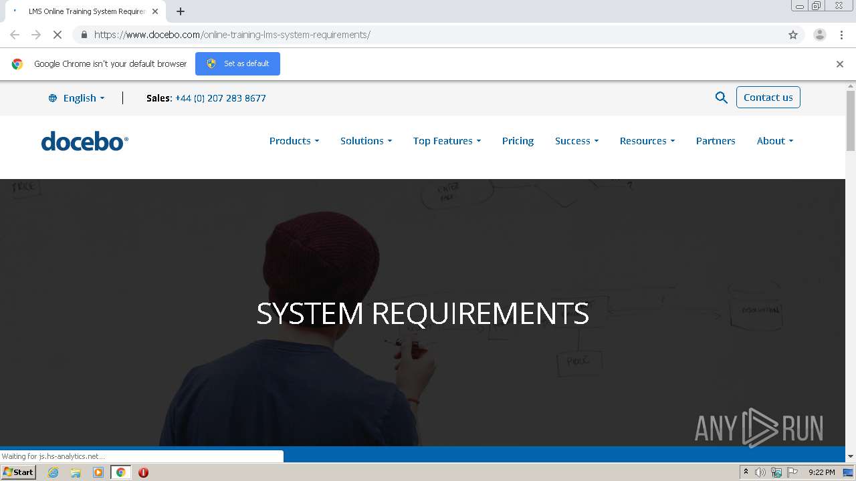
Task: Click the search magnifier icon
Action: [x=721, y=98]
